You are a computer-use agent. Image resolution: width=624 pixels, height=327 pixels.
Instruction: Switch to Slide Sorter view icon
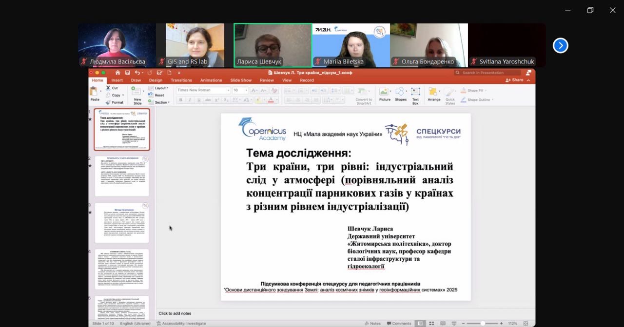[x=430, y=323]
